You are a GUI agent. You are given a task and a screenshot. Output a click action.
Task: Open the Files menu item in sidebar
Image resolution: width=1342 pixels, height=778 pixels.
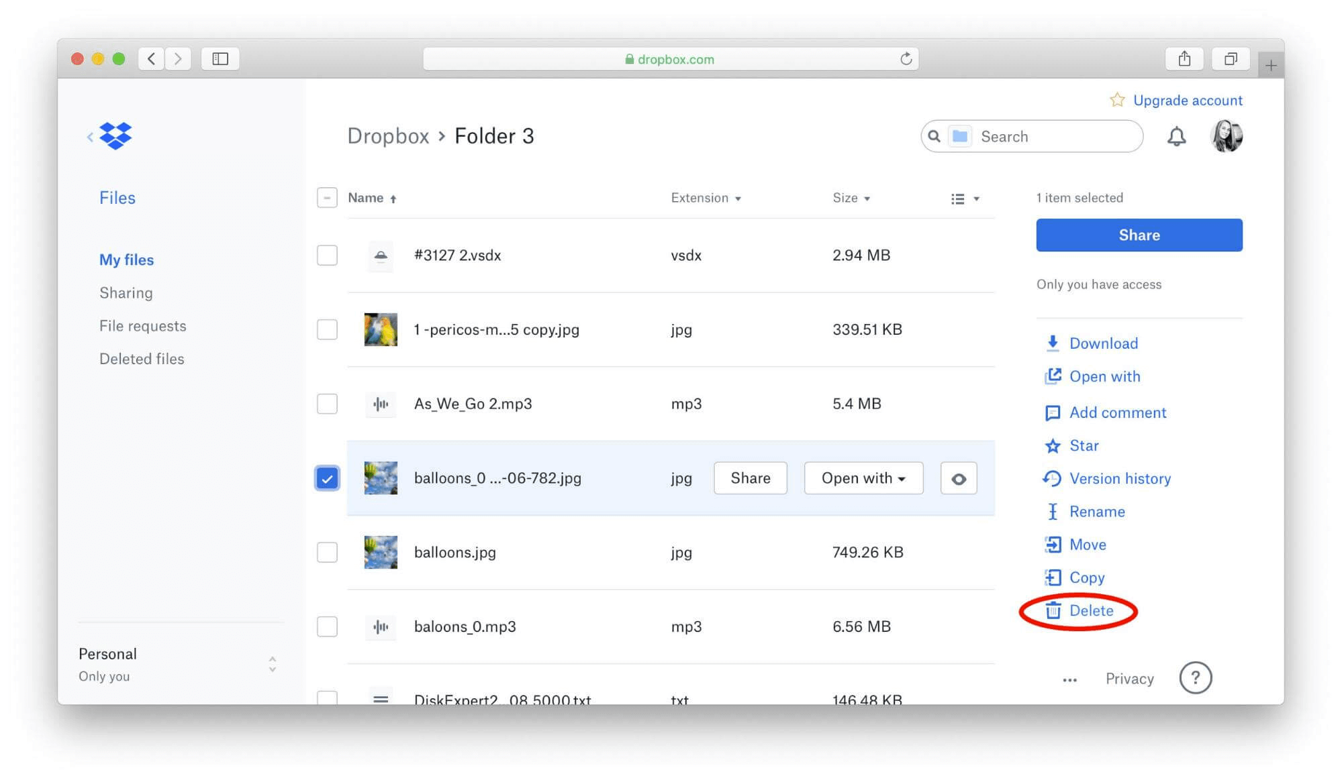tap(117, 197)
